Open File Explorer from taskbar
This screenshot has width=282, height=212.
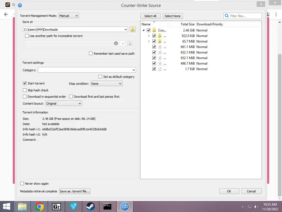point(22,206)
